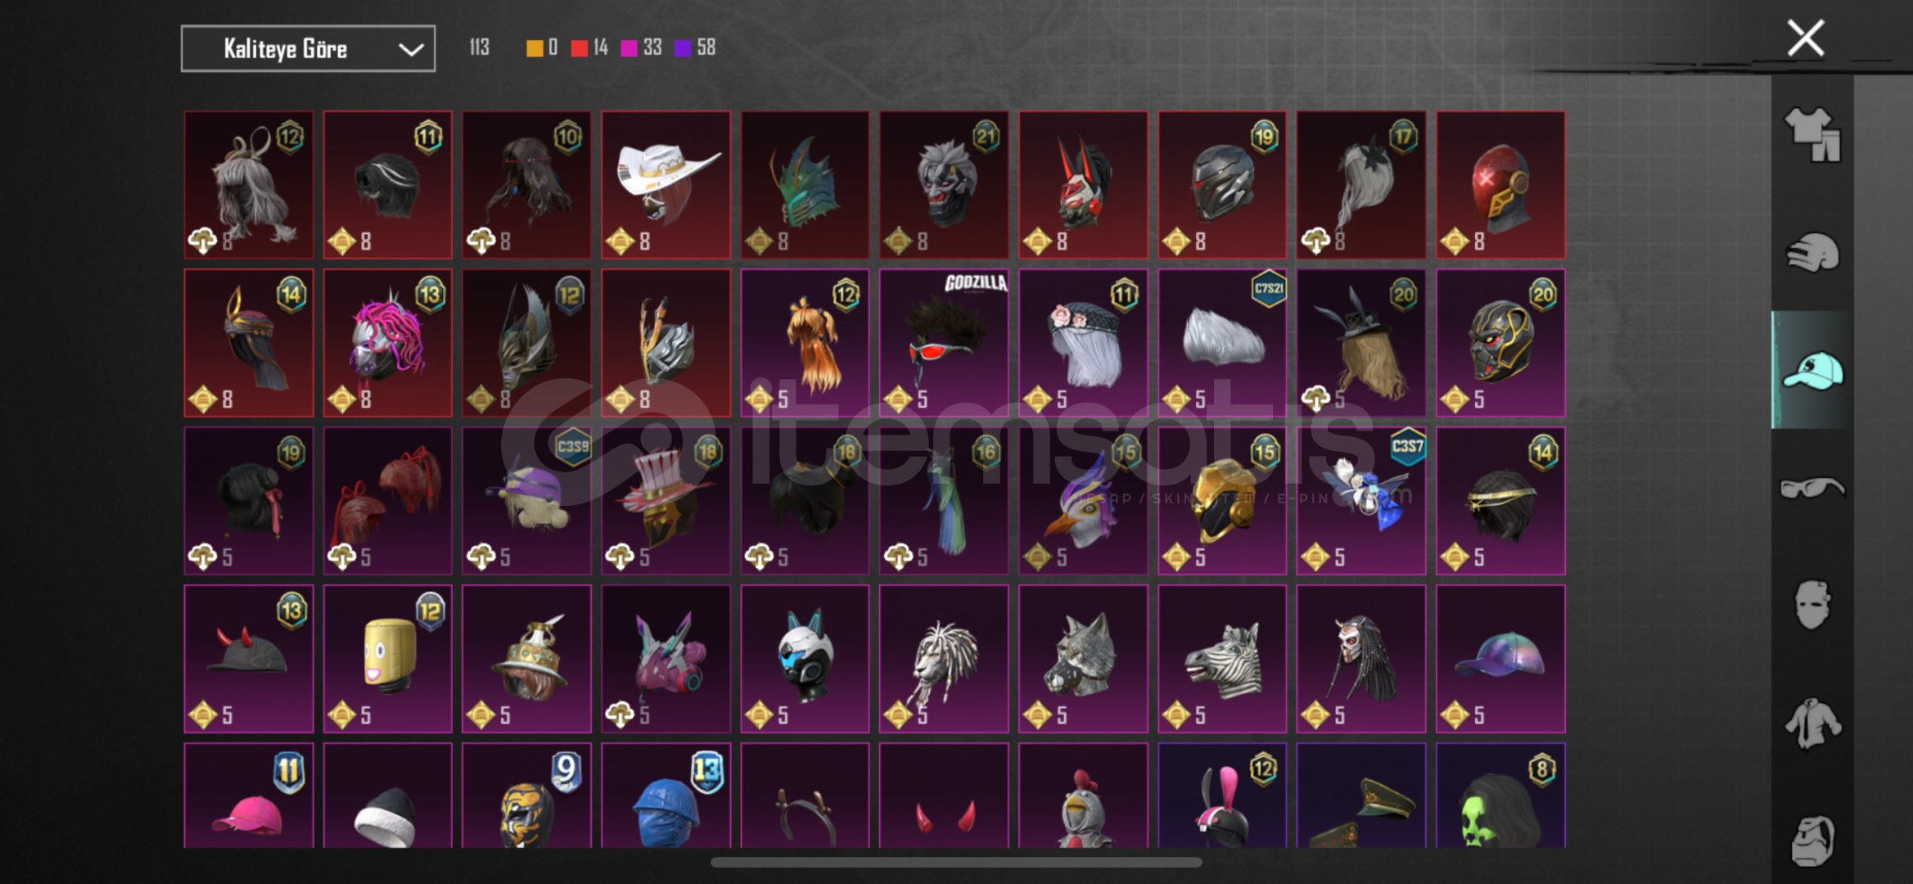
Task: Click the horizontal scrollbar at bottom
Action: [956, 862]
